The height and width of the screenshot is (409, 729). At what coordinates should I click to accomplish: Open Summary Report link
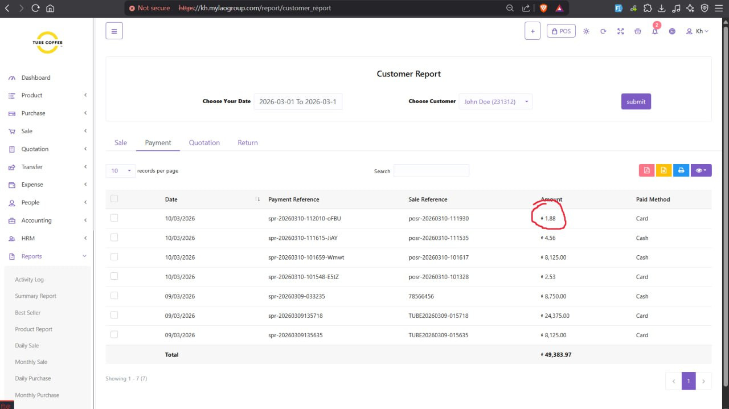click(x=35, y=296)
